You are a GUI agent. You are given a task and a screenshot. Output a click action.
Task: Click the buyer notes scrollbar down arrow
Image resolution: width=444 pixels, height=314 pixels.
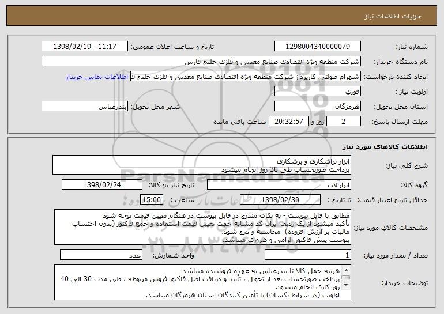pyautogui.click(x=345, y=285)
